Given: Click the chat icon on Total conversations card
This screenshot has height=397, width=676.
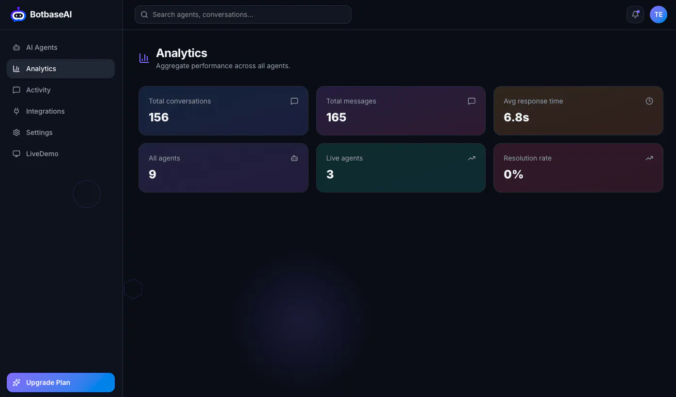Looking at the screenshot, I should [294, 101].
